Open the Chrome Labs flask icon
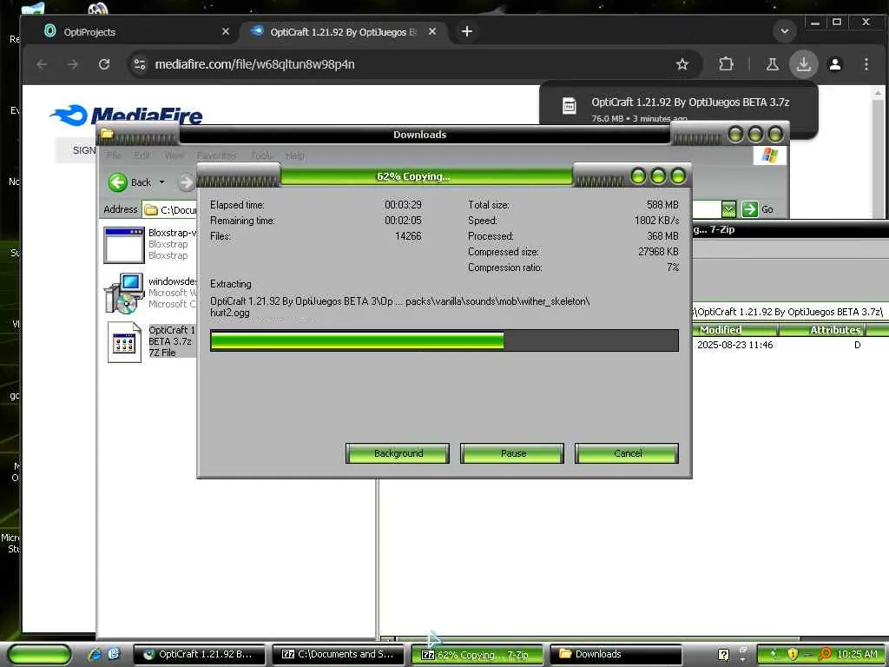 772,64
